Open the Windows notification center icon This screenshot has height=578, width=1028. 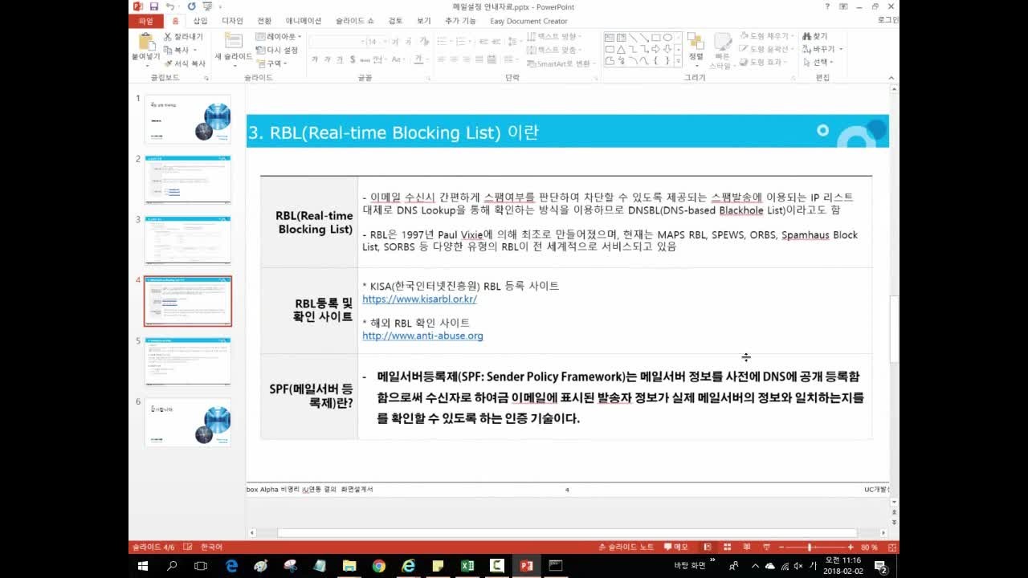[x=880, y=566]
